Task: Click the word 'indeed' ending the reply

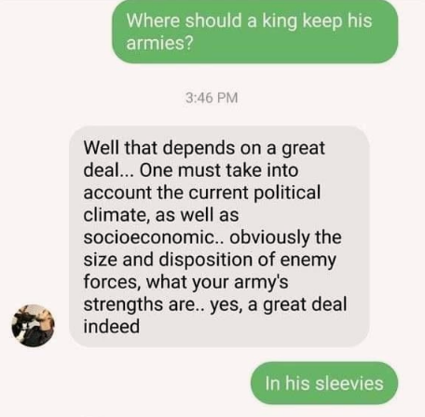Action: 111,327
